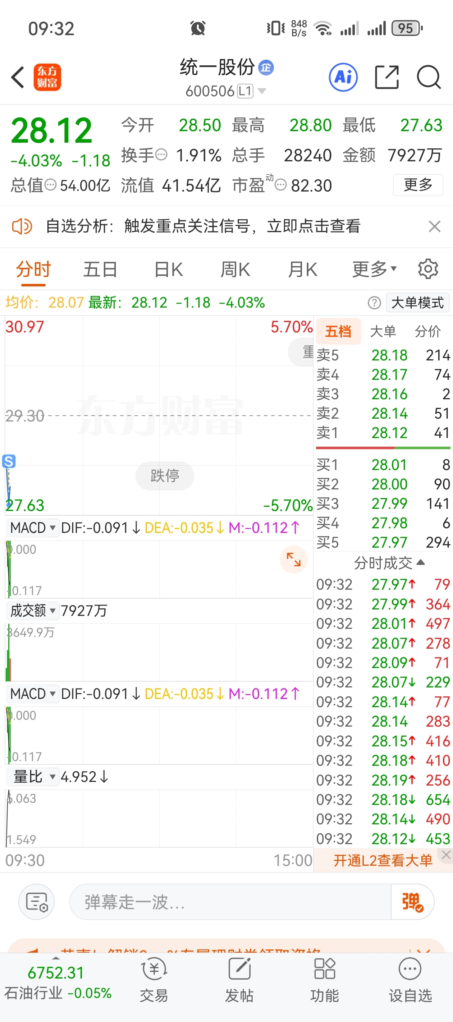Open the 东方财富 logo home
This screenshot has width=453, height=1022.
click(47, 77)
